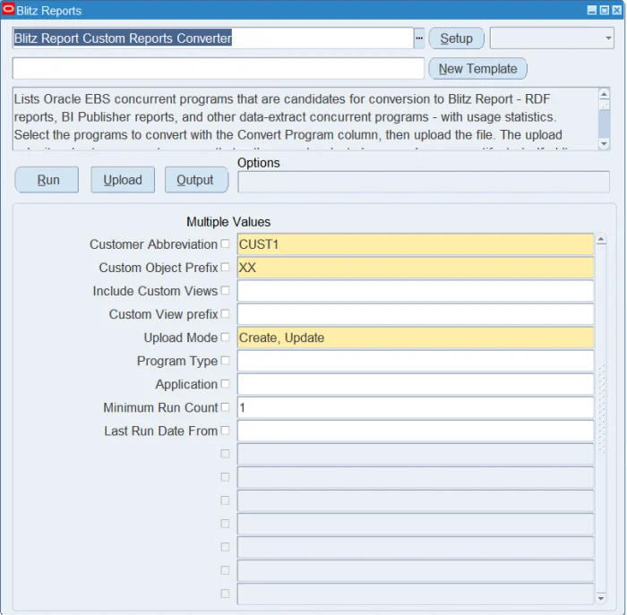The width and height of the screenshot is (627, 615).
Task: Click the Custom View prefix field
Action: 416,314
